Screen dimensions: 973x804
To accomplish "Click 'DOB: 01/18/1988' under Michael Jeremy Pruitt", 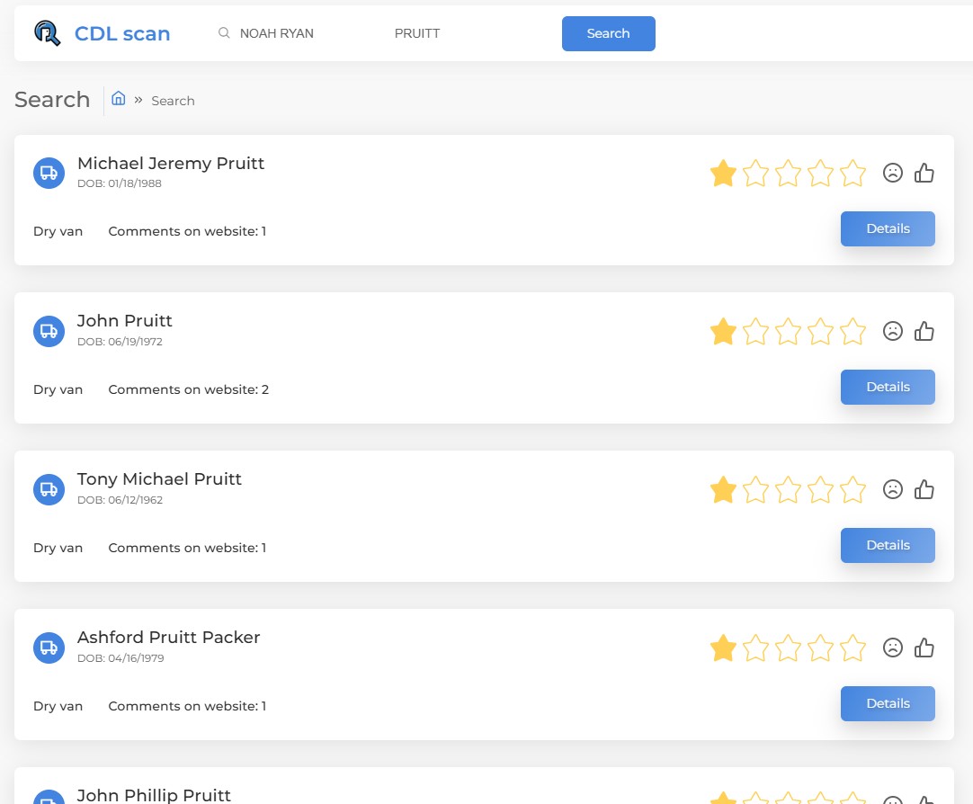I will (119, 183).
